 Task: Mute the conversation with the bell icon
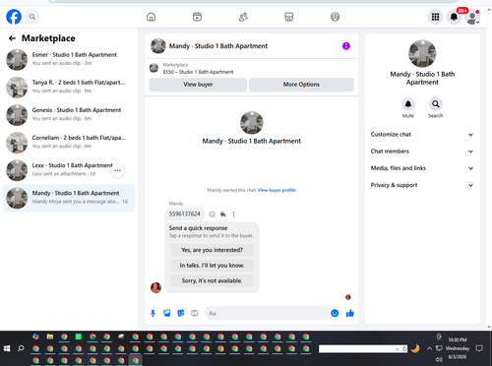point(408,104)
